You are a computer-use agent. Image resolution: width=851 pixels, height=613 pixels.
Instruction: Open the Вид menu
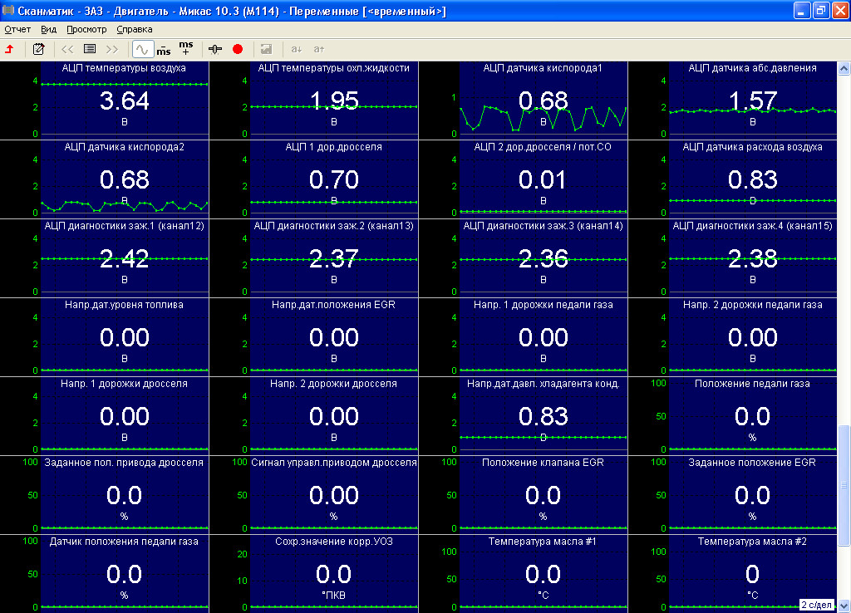(x=49, y=29)
